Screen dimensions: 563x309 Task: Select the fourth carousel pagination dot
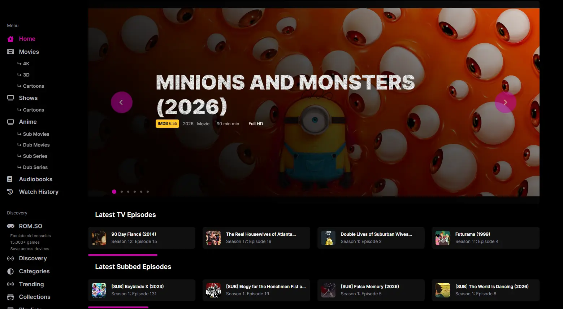135,192
